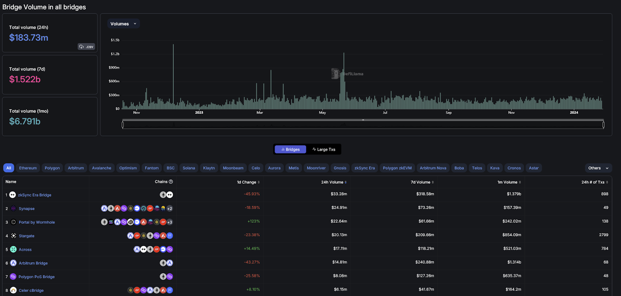
Task: Filter bridges by Avalanche chain
Action: click(101, 168)
